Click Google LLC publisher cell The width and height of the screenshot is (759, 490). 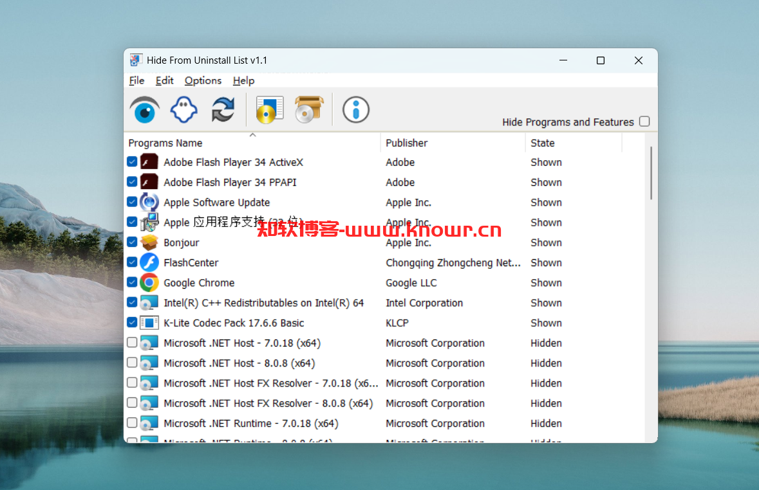pyautogui.click(x=411, y=283)
